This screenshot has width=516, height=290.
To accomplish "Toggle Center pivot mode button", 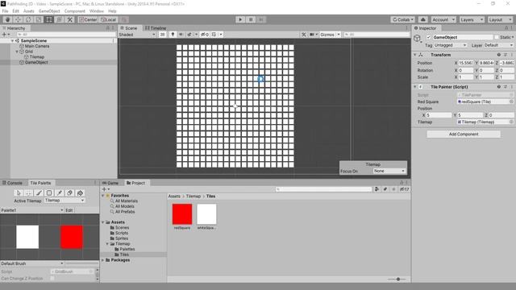I will pos(88,19).
